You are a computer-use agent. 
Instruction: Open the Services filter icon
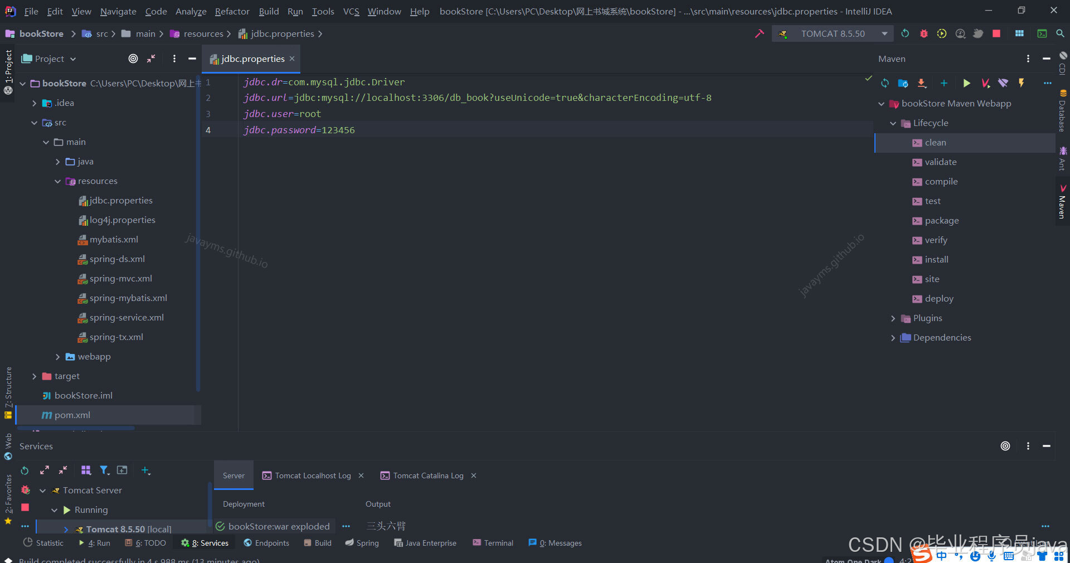click(x=104, y=470)
